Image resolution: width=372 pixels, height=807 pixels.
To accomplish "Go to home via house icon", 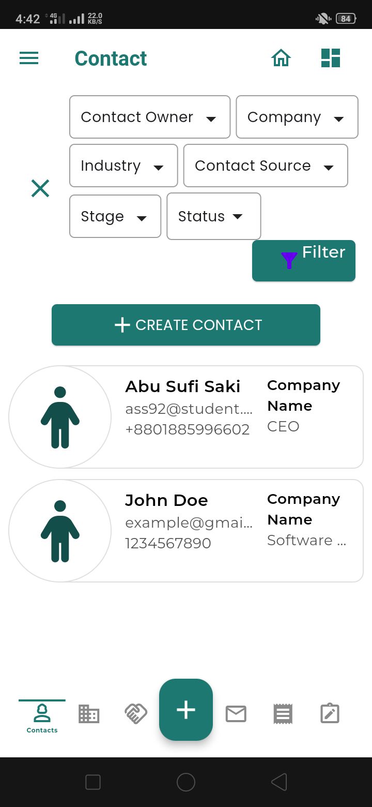I will (281, 58).
